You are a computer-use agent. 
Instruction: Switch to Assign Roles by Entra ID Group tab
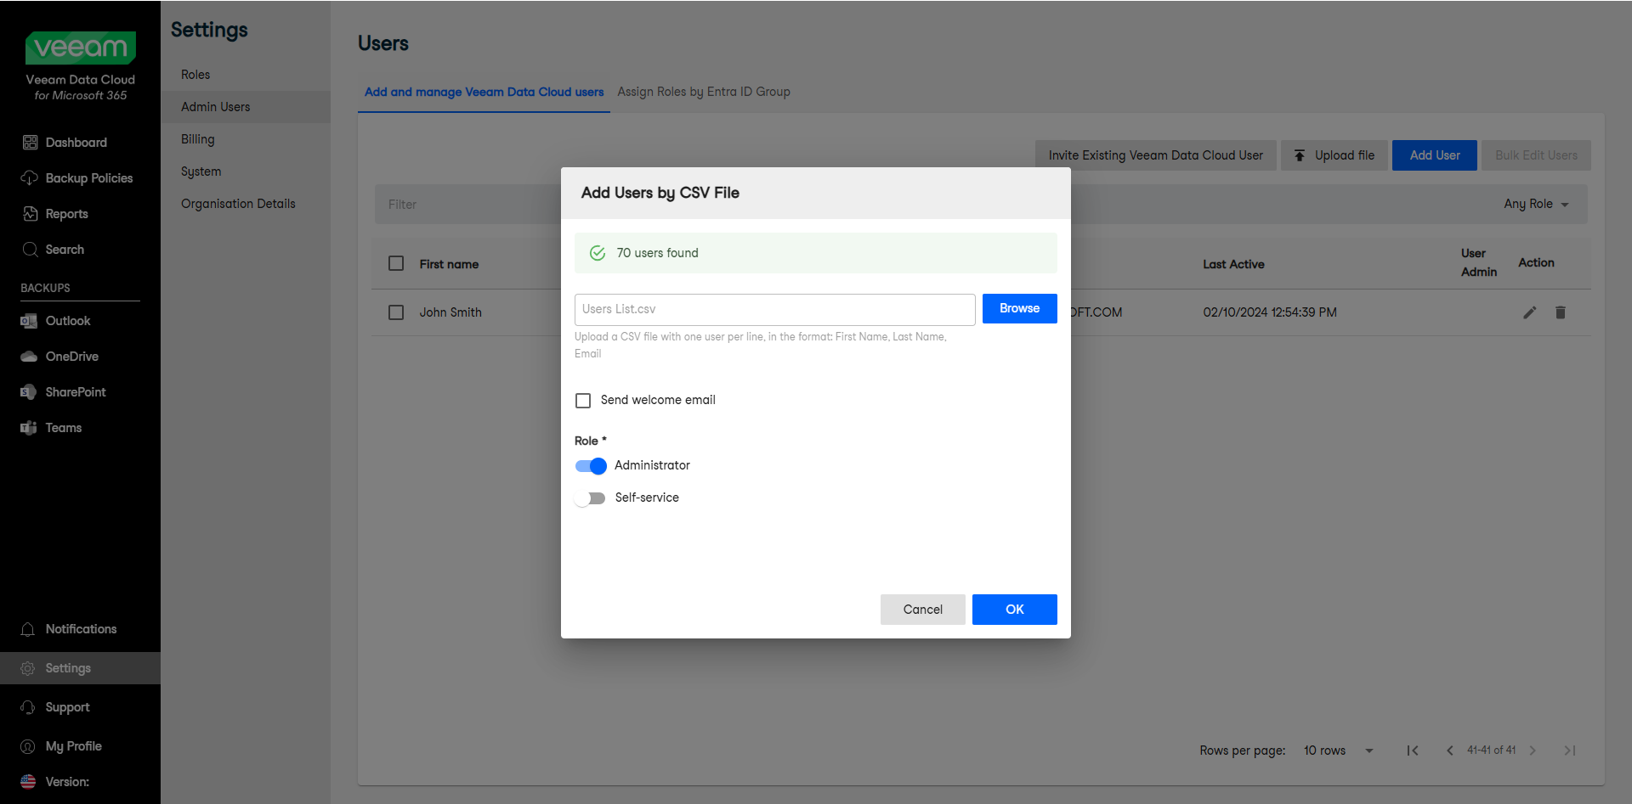(x=704, y=92)
